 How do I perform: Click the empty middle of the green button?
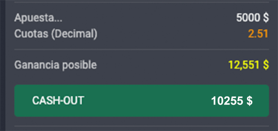[147, 101]
